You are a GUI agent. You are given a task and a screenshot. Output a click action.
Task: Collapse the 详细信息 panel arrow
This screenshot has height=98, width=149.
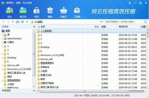(x=34, y=91)
